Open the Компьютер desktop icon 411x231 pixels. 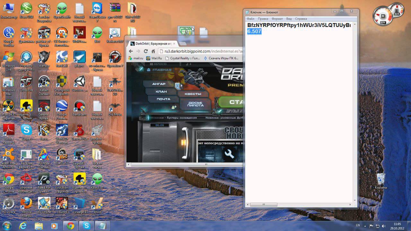[x=9, y=10]
